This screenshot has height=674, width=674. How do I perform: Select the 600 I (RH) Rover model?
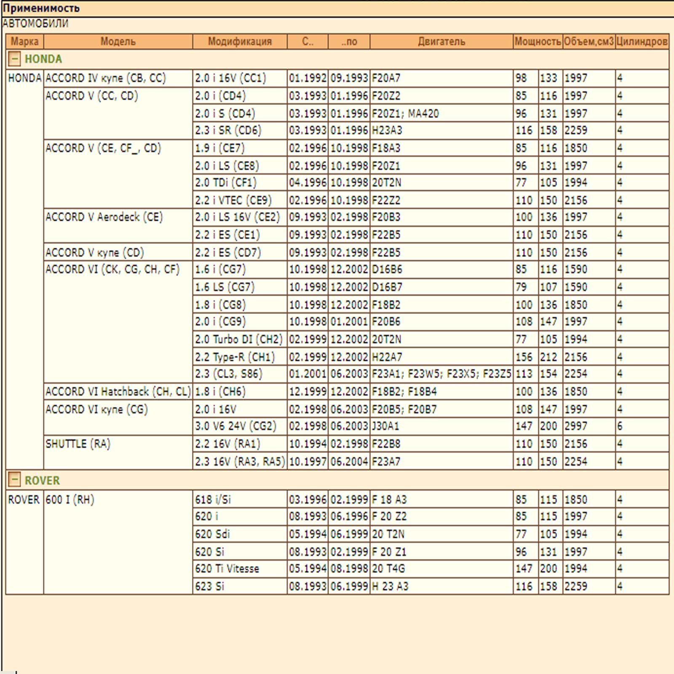(70, 500)
